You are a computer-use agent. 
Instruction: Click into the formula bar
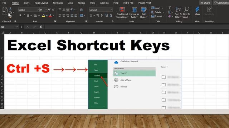pyautogui.click(x=137, y=27)
